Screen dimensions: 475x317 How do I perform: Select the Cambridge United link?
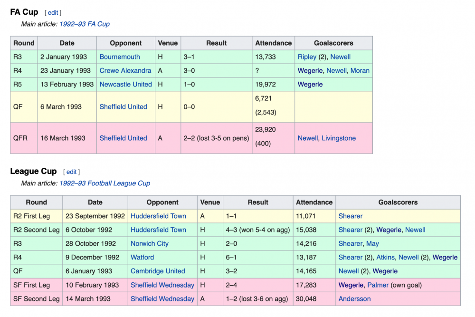158,271
